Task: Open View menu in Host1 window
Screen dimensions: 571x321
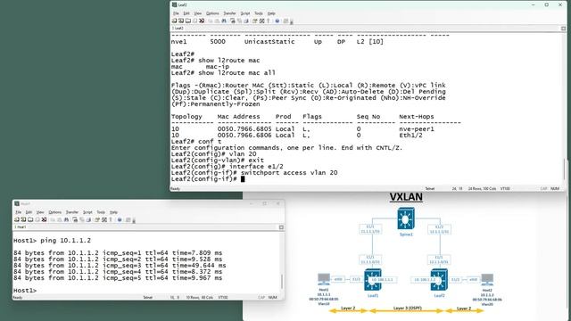Action: pyautogui.click(x=40, y=212)
